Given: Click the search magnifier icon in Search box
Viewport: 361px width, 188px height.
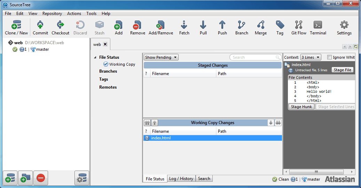Looking at the screenshot, I should [x=278, y=57].
